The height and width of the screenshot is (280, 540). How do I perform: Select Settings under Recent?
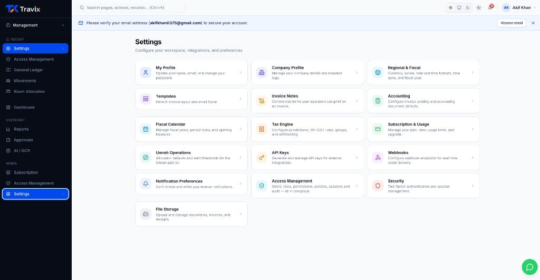(x=35, y=49)
